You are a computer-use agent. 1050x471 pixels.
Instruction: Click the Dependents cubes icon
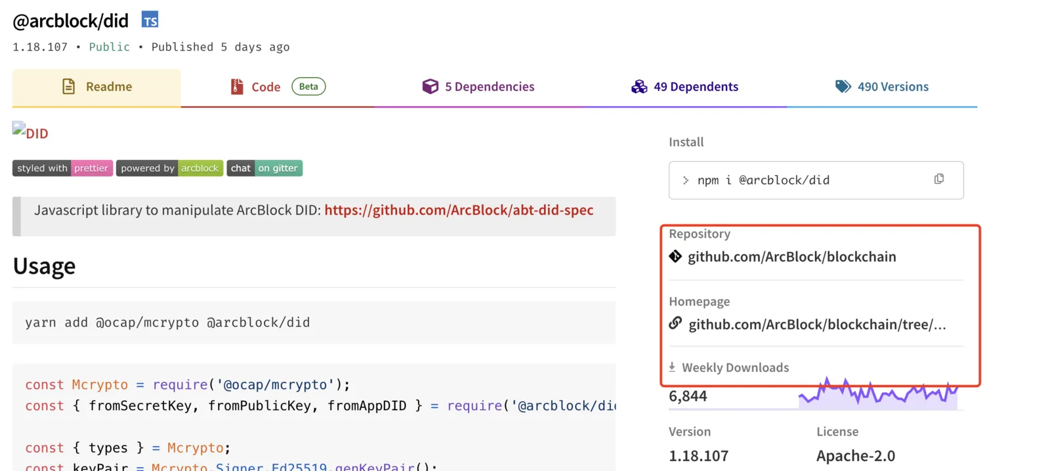[x=639, y=87]
